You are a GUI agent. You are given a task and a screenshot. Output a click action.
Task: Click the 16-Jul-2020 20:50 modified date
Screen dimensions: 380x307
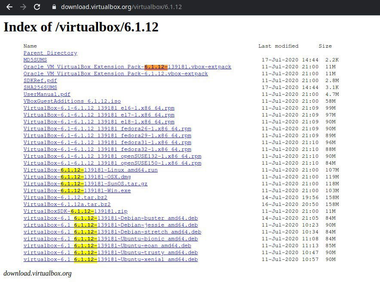(x=290, y=204)
